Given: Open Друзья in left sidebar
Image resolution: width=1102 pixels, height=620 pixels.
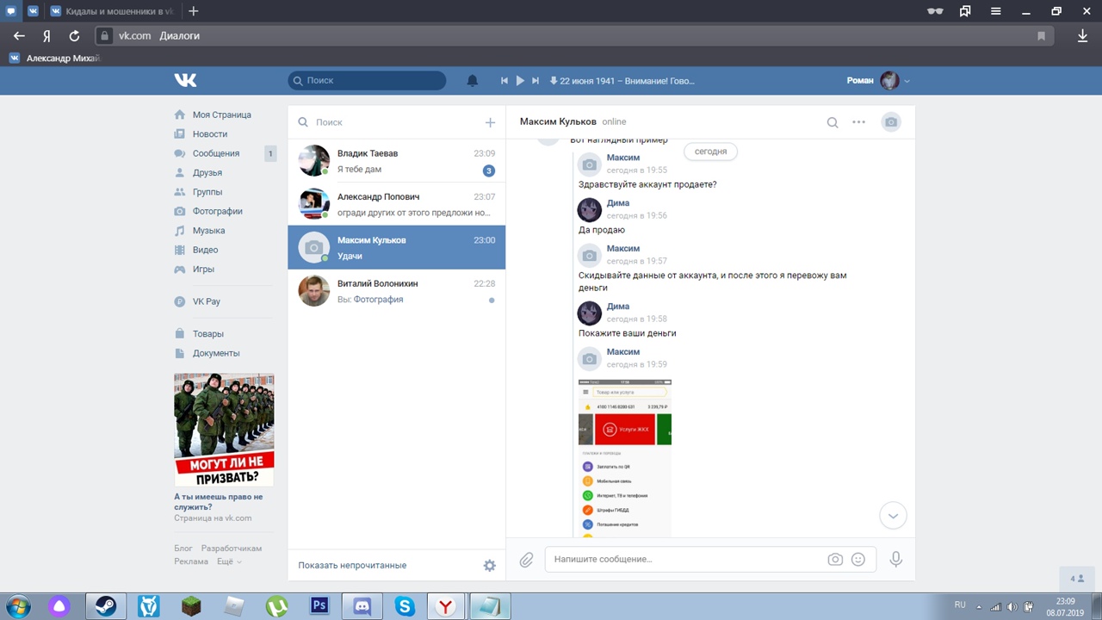Looking at the screenshot, I should (x=207, y=173).
